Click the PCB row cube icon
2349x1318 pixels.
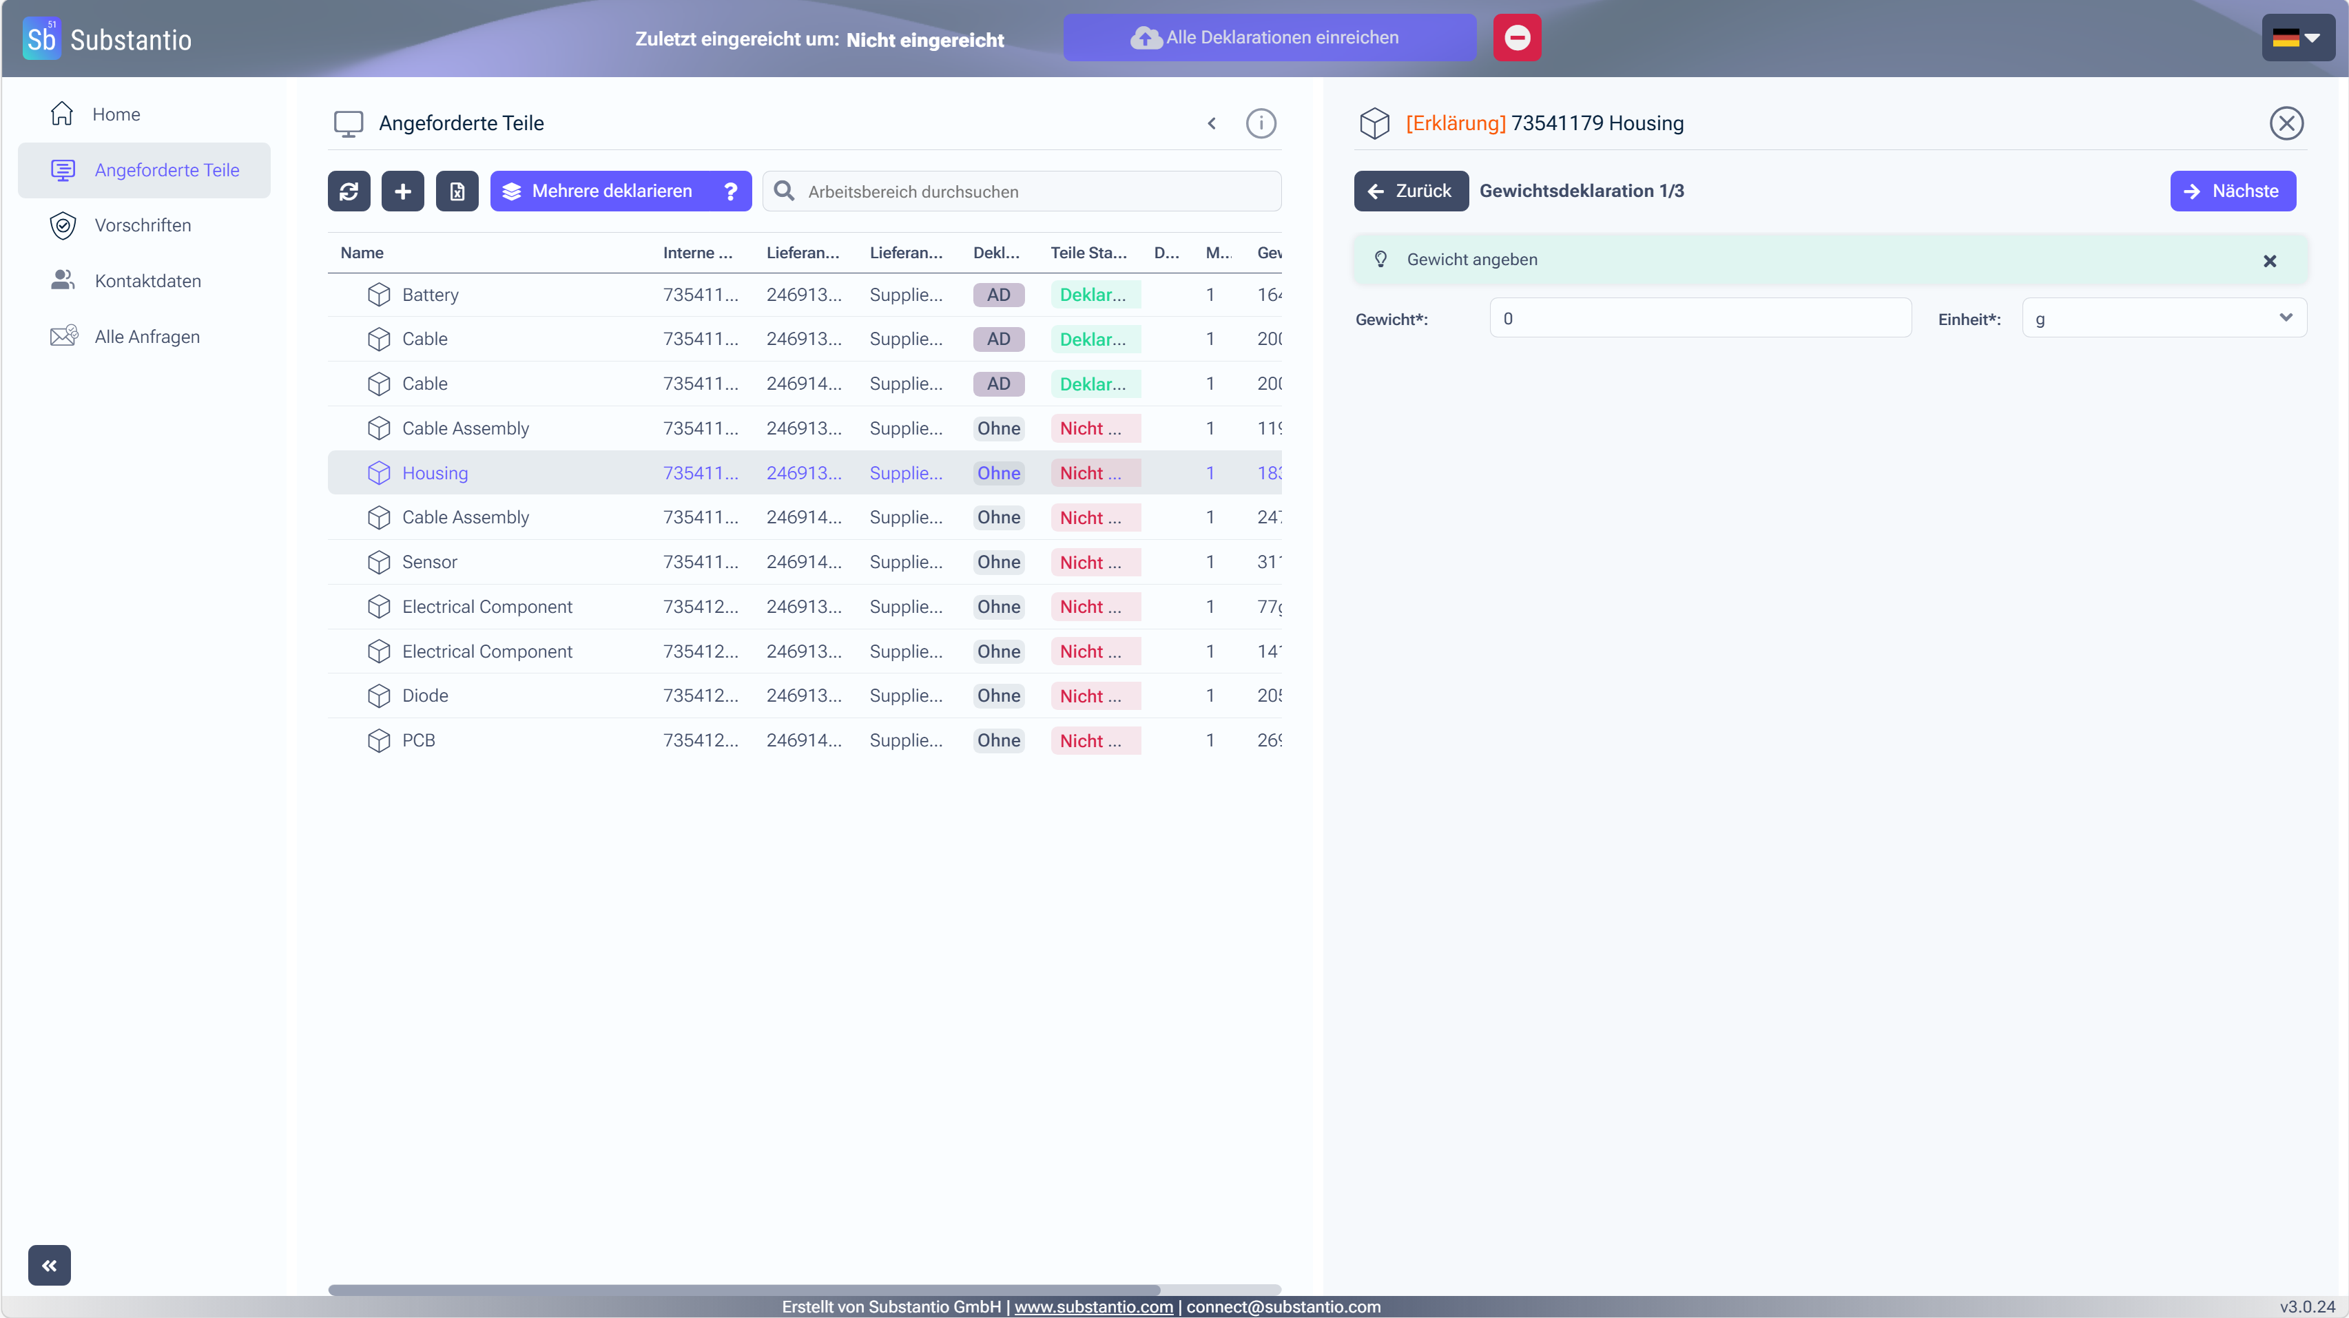(378, 740)
